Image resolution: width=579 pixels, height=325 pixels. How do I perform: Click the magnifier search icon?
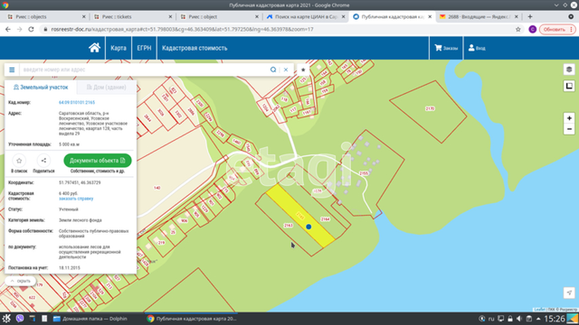tap(273, 69)
